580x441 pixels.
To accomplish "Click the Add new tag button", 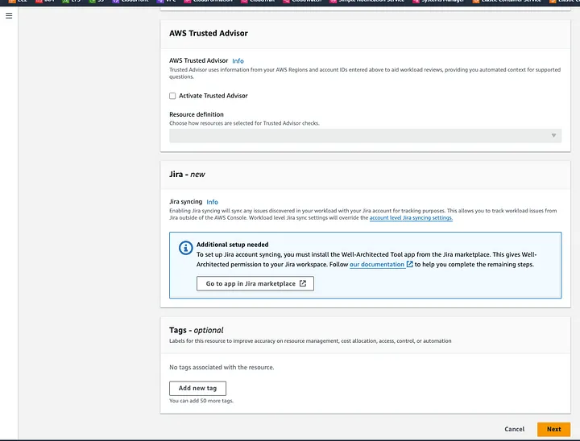I will click(197, 388).
